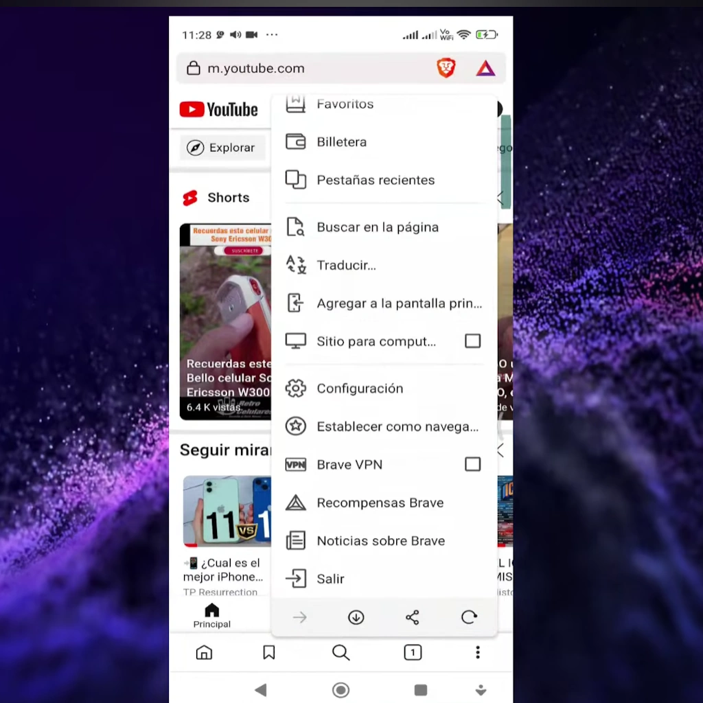The image size is (703, 703).
Task: Click the wallet icon beside Billetera
Action: [295, 141]
